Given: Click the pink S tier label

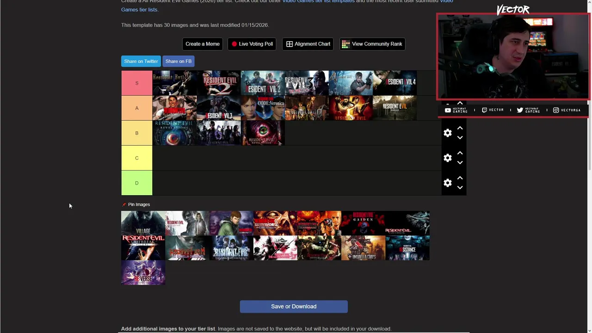Looking at the screenshot, I should [x=137, y=83].
